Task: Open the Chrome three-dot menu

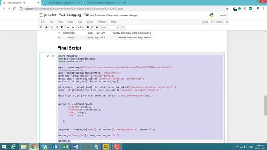Action: (263, 9)
